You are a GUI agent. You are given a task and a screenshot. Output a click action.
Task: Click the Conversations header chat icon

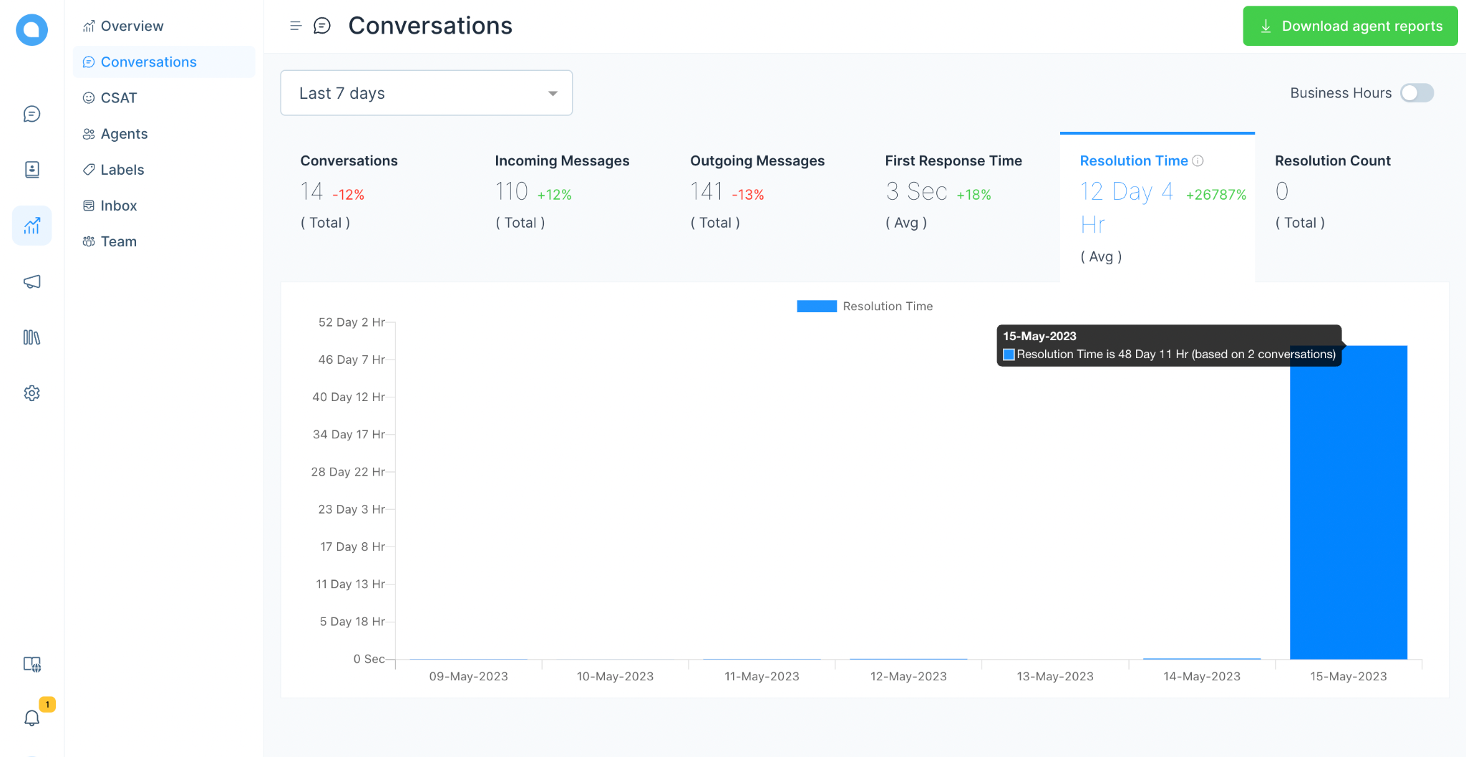click(322, 26)
